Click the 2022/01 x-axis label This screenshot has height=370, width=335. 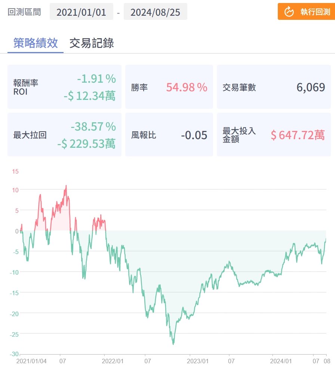pyautogui.click(x=113, y=361)
